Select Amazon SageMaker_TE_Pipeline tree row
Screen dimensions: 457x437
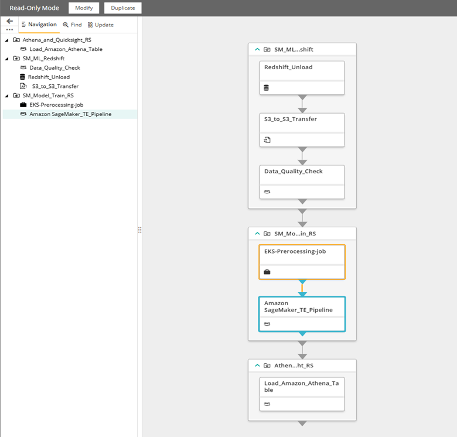(70, 114)
